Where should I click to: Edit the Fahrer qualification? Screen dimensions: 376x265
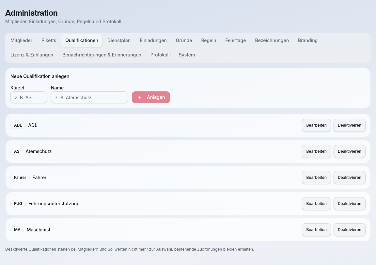point(316,178)
